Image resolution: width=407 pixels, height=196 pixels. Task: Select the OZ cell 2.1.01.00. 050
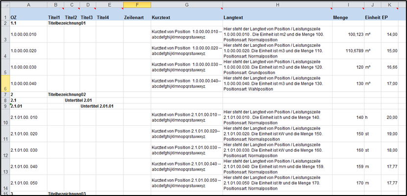coord(28,182)
